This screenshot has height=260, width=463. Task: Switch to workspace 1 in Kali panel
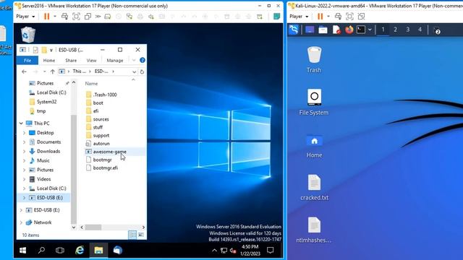[383, 30]
